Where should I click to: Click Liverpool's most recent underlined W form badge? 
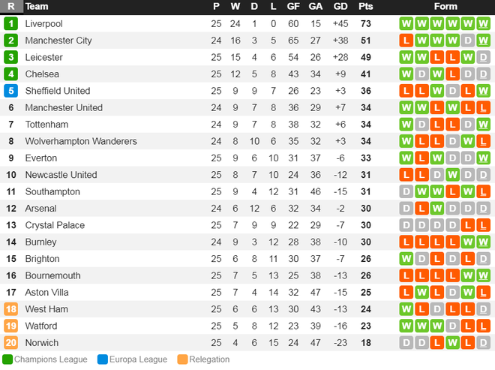(x=483, y=24)
